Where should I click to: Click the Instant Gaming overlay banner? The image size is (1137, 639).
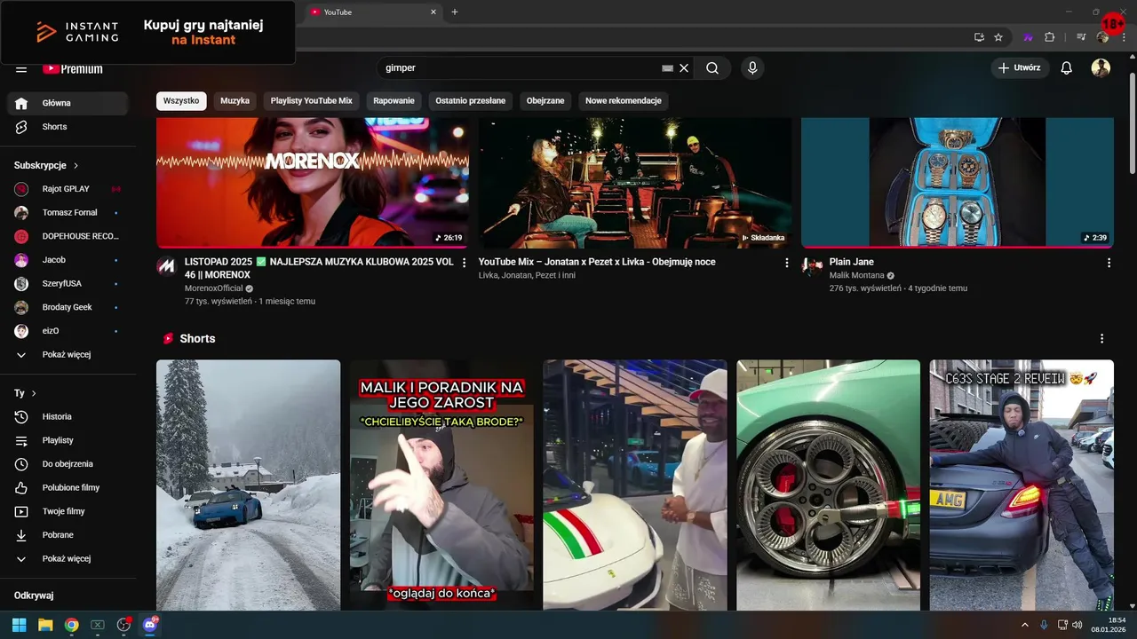(147, 33)
